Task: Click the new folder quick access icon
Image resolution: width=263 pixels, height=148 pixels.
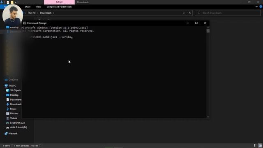Action: [x=12, y=2]
